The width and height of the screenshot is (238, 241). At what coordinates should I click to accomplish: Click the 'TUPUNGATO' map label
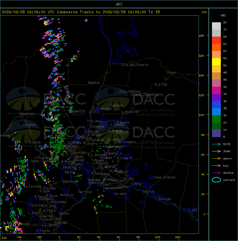click(46, 199)
